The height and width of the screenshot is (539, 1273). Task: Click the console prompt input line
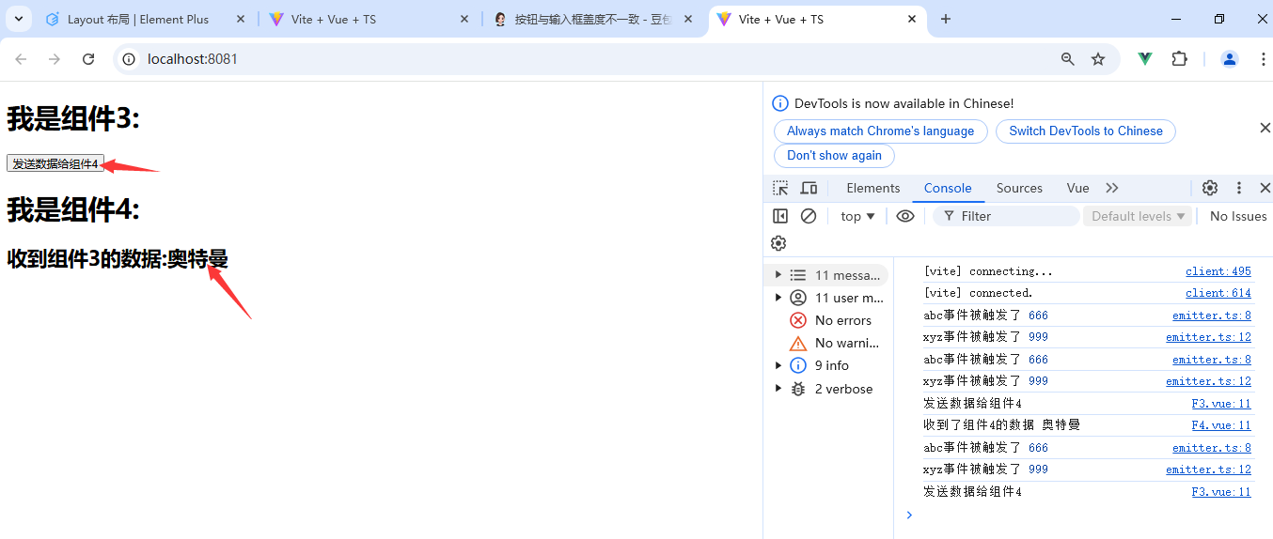click(1081, 515)
